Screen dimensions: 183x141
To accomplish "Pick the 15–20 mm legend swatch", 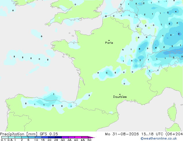I will 45,137.
